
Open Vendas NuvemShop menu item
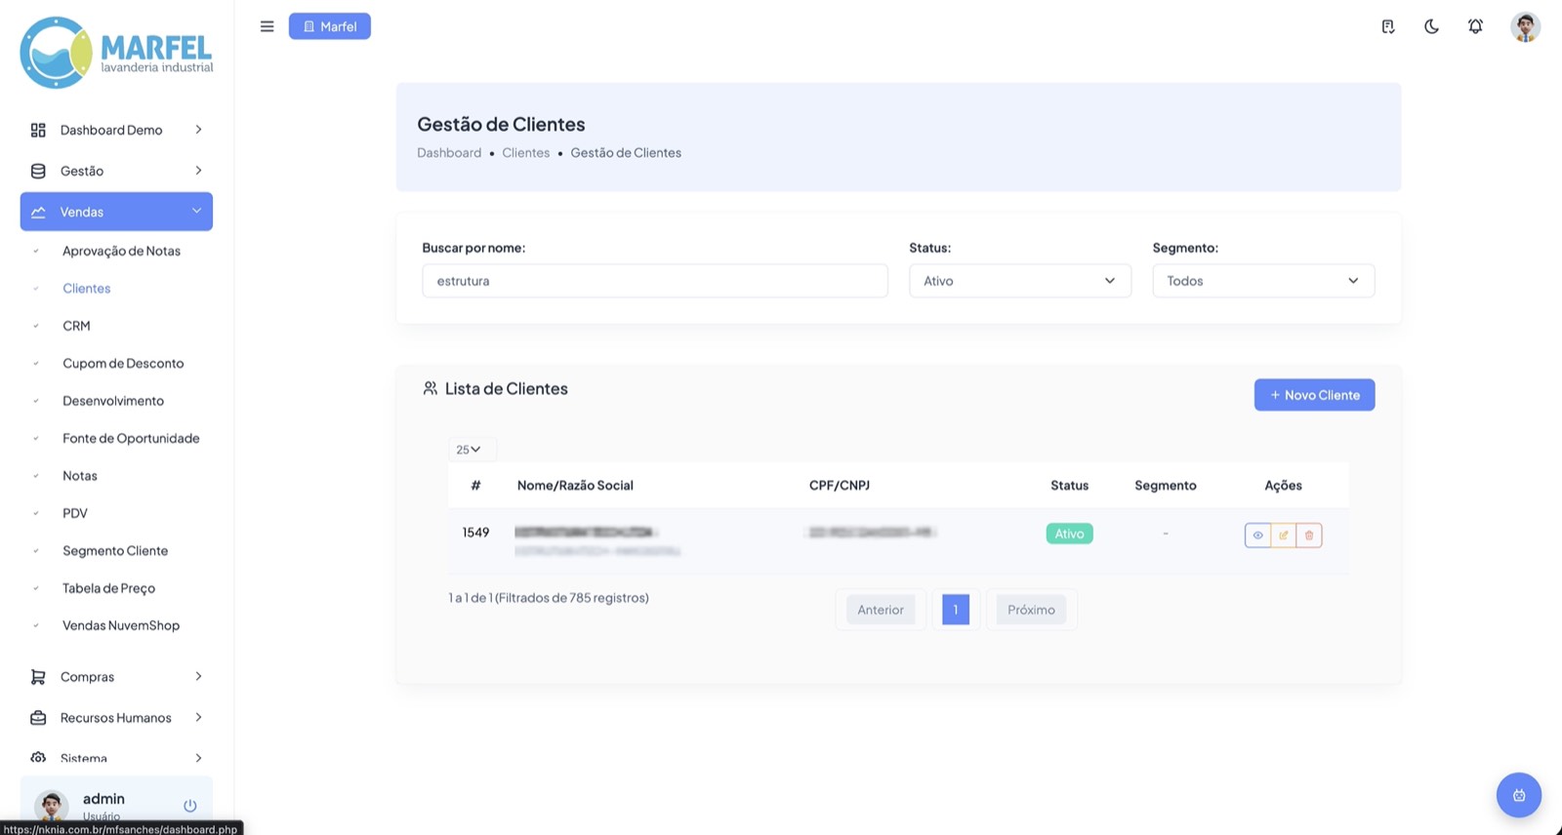121,625
